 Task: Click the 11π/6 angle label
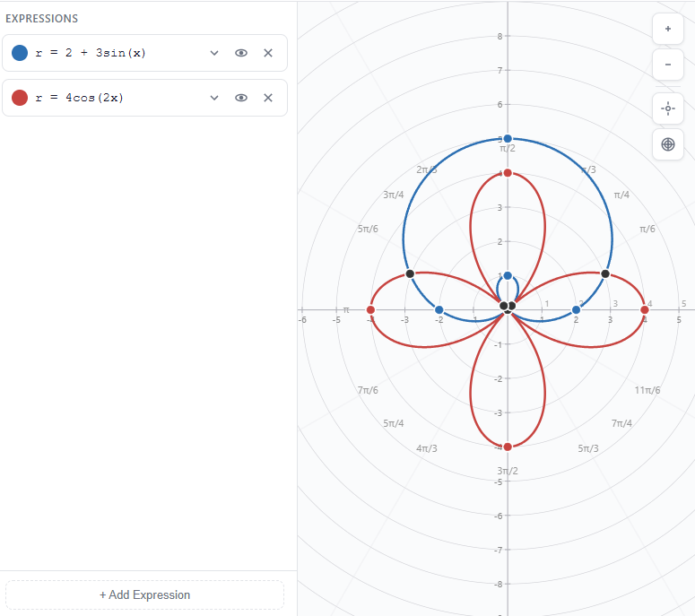tap(647, 390)
